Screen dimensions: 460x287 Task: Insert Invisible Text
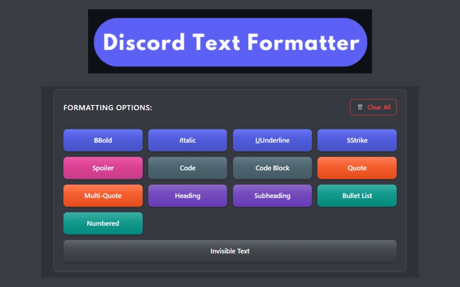[x=230, y=251]
